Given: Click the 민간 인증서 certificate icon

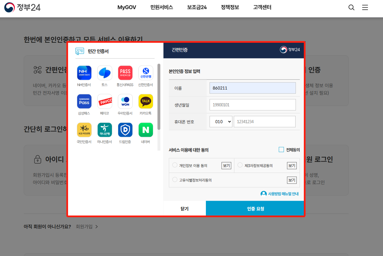Looking at the screenshot, I should 80,51.
